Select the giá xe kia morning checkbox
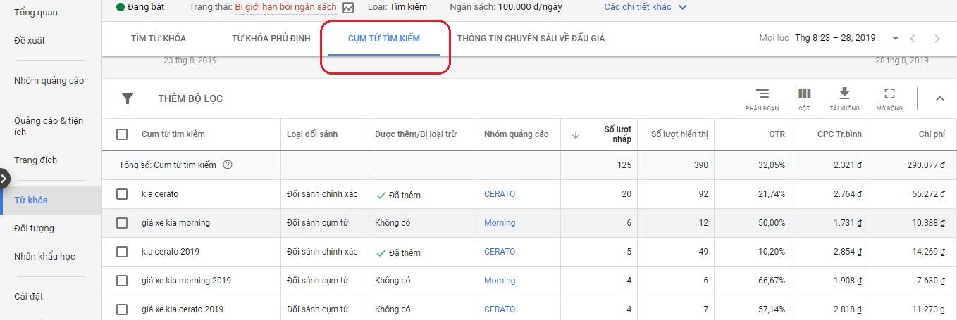Viewport: 957px width, 320px height. 122,223
